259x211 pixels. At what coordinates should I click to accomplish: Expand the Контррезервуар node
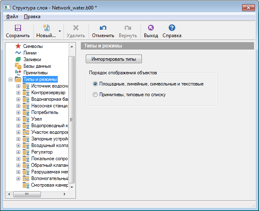(18, 93)
